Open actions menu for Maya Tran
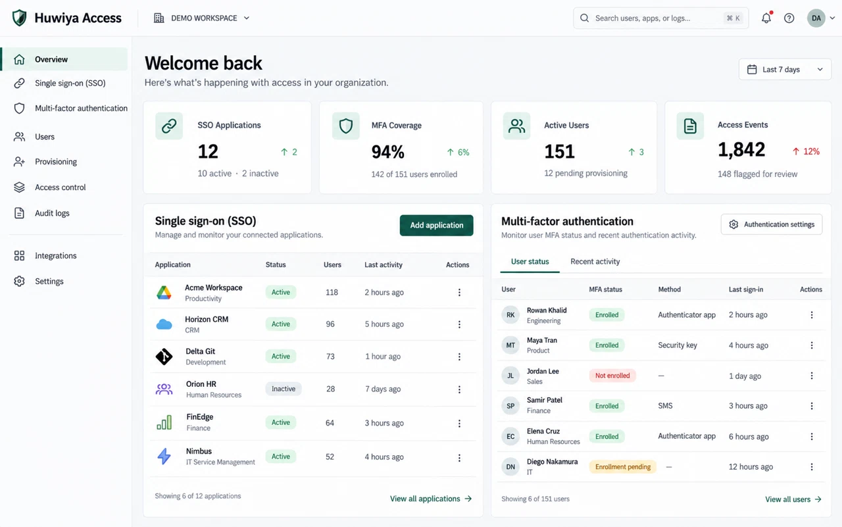Viewport: 842px width, 527px height. pos(812,345)
